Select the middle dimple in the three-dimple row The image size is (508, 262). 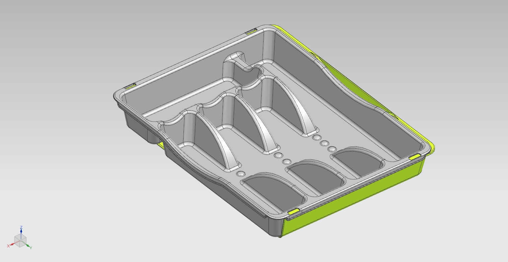point(324,143)
